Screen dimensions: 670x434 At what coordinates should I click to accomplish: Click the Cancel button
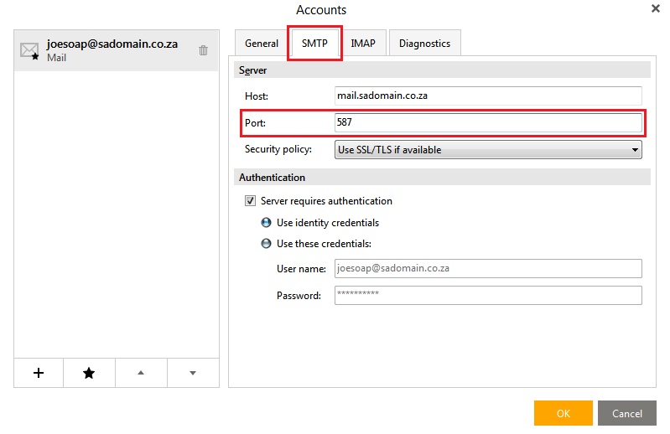[x=627, y=413]
